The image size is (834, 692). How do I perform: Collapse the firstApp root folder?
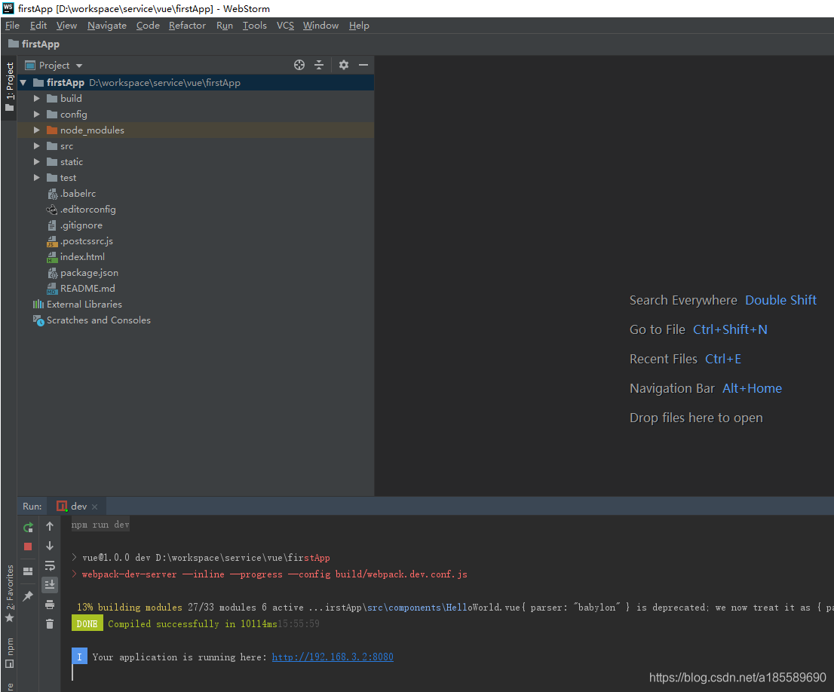[x=23, y=82]
